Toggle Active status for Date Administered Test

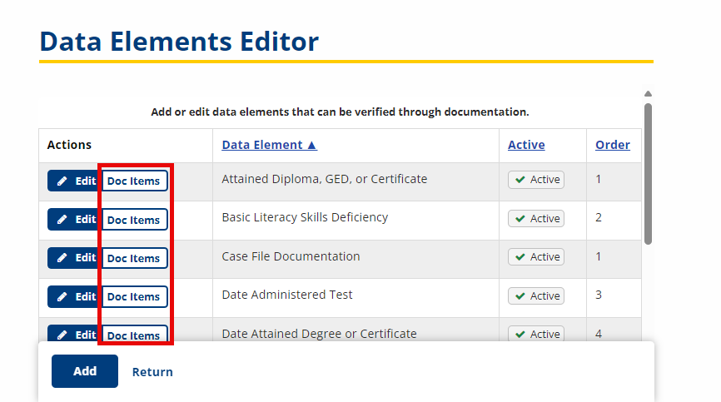pyautogui.click(x=535, y=295)
